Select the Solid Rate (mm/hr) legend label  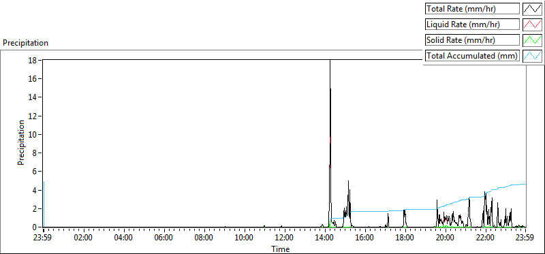pyautogui.click(x=472, y=40)
